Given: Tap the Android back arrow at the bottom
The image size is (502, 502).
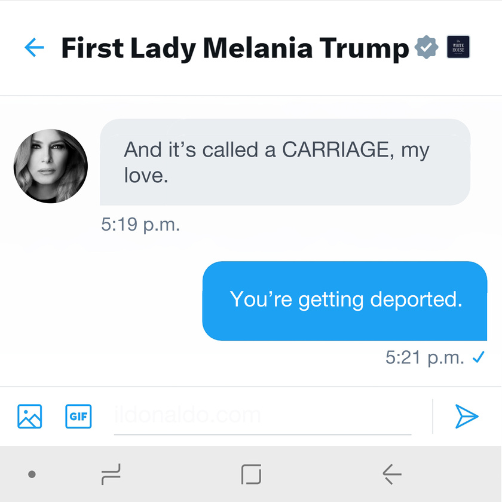Looking at the screenshot, I should pos(392,474).
